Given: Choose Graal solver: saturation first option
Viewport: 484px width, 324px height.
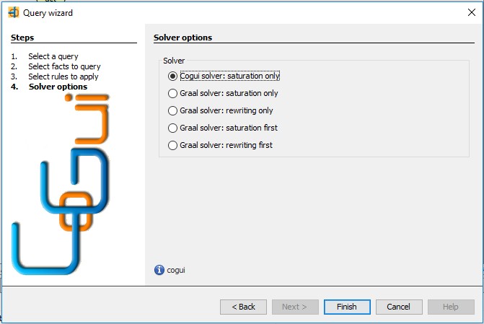Looking at the screenshot, I should click(223, 128).
